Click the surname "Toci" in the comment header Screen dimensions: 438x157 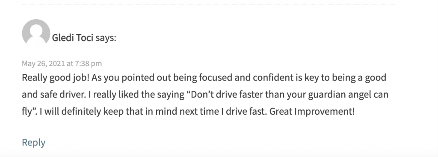(x=84, y=38)
